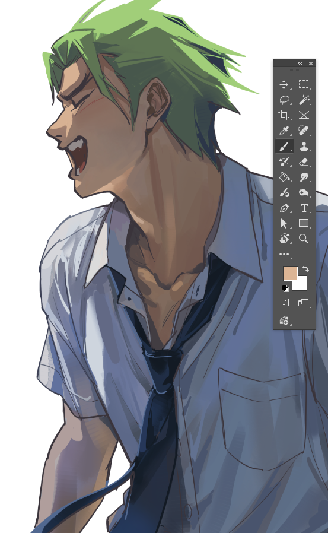328x533 pixels.
Task: Click the toolbar's dotted grip handle
Action: point(294,69)
